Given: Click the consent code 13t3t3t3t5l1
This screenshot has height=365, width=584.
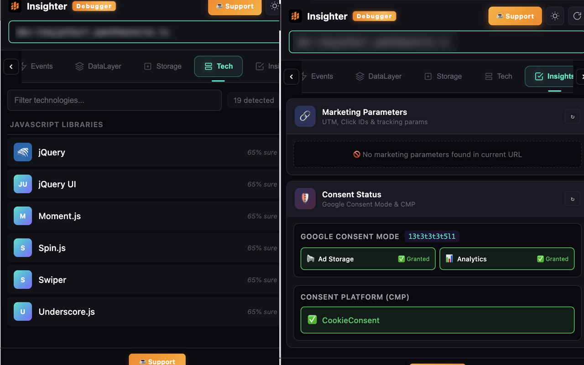Looking at the screenshot, I should (432, 236).
